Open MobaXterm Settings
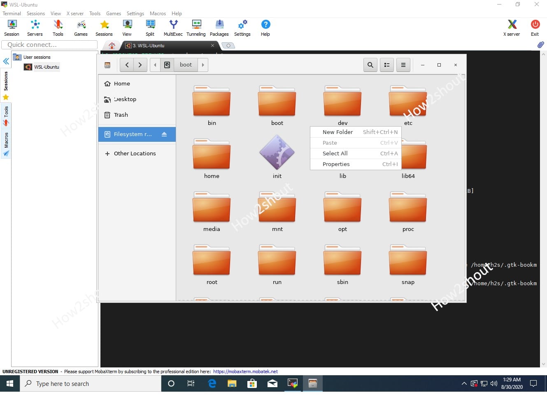547x404 pixels. pos(242,28)
